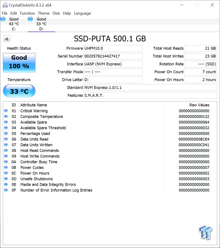Click the Attribute Name column header

(x=34, y=105)
